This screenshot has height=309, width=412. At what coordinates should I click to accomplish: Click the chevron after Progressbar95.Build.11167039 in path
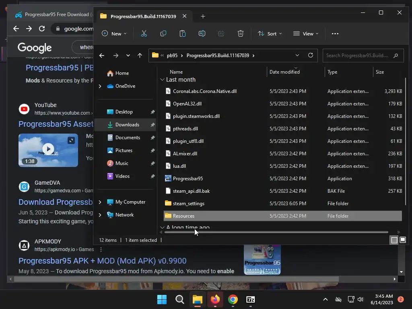253,56
